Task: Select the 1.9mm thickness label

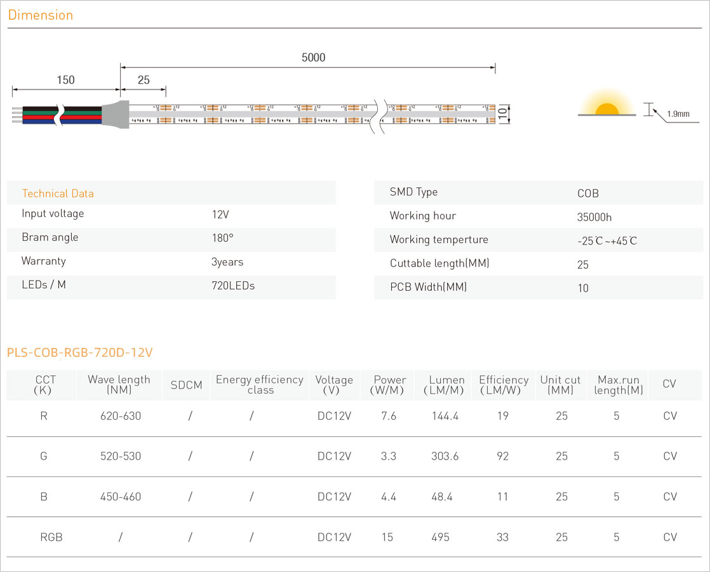Action: coord(678,114)
